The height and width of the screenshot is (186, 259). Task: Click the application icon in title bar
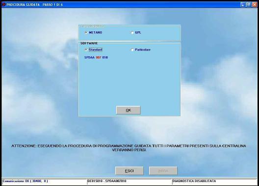(x=3, y=4)
